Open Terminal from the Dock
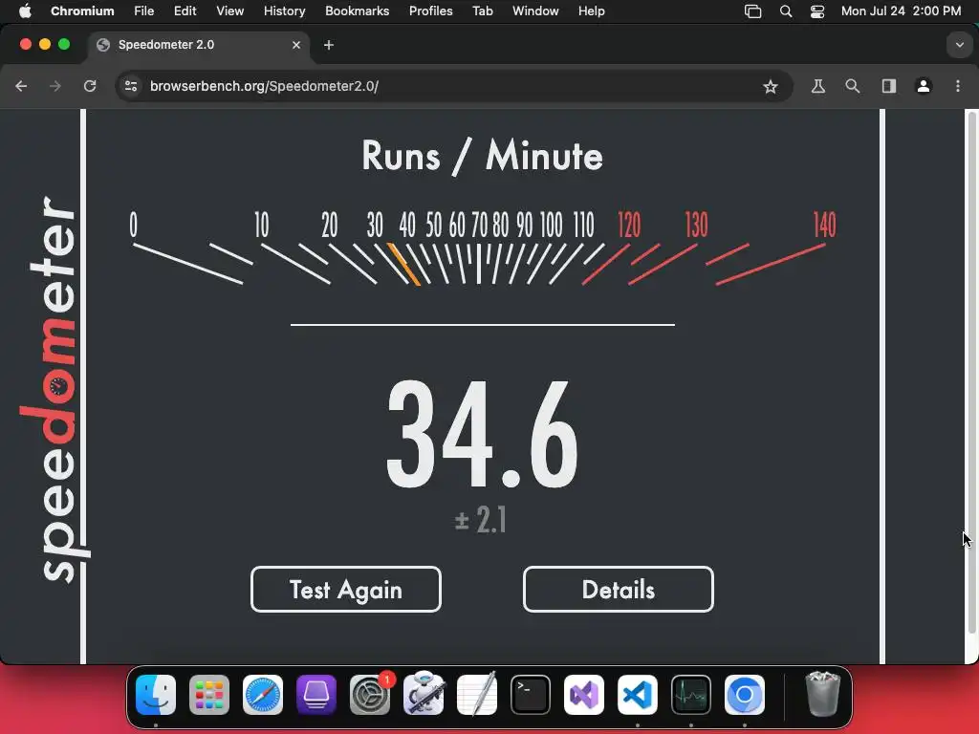 pyautogui.click(x=531, y=695)
